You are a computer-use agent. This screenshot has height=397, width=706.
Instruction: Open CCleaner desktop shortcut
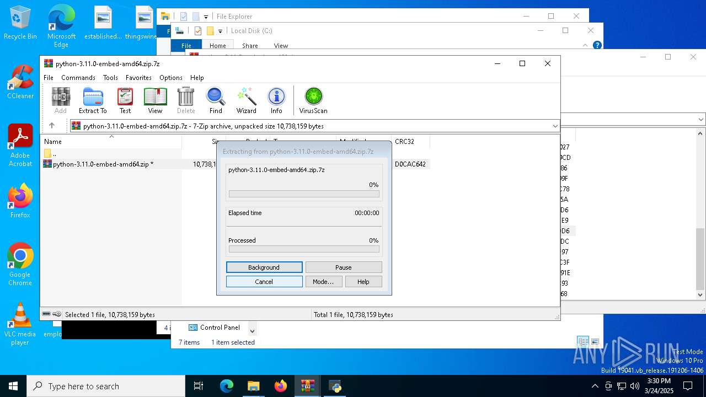(x=20, y=83)
